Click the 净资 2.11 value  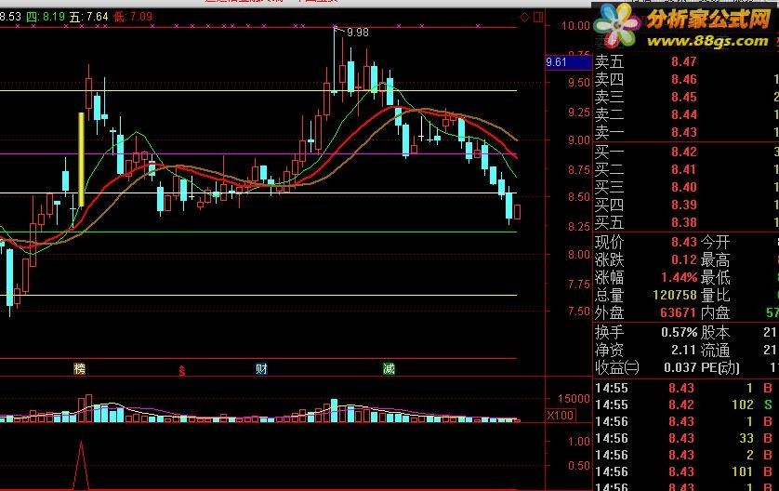click(x=684, y=350)
